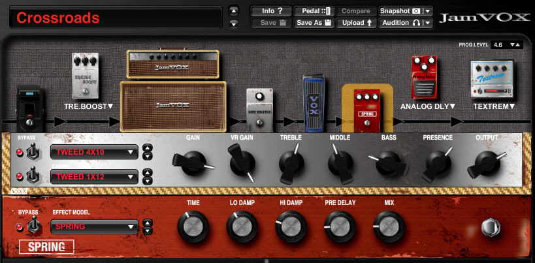Select the red Spring reverb pedal
The height and width of the screenshot is (263, 535).
click(x=367, y=111)
